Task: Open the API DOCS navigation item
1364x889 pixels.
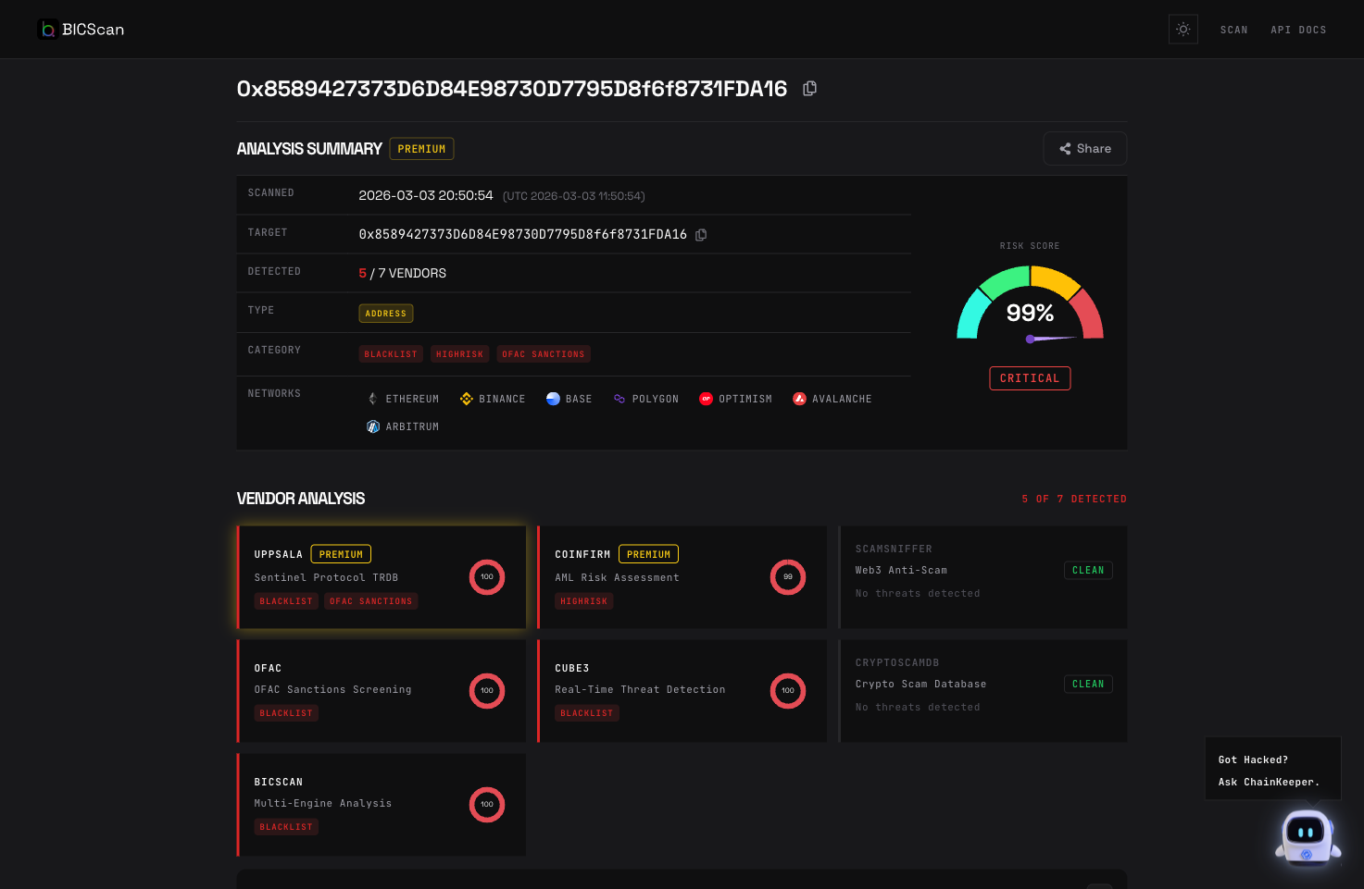Action: click(x=1298, y=30)
